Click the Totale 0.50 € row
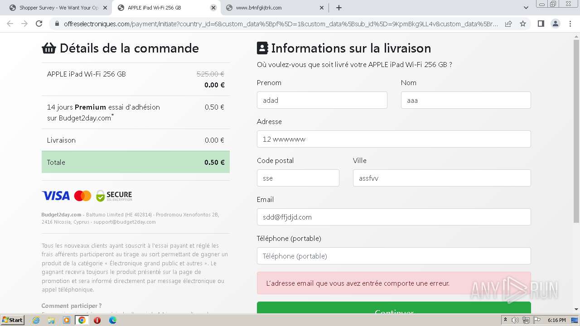 [x=135, y=162]
